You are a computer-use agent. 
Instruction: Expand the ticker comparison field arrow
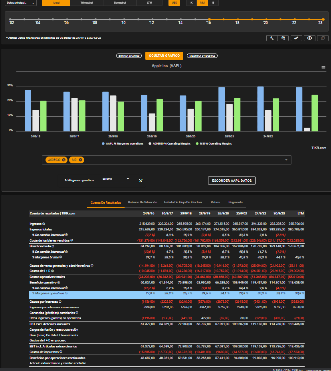[286, 160]
